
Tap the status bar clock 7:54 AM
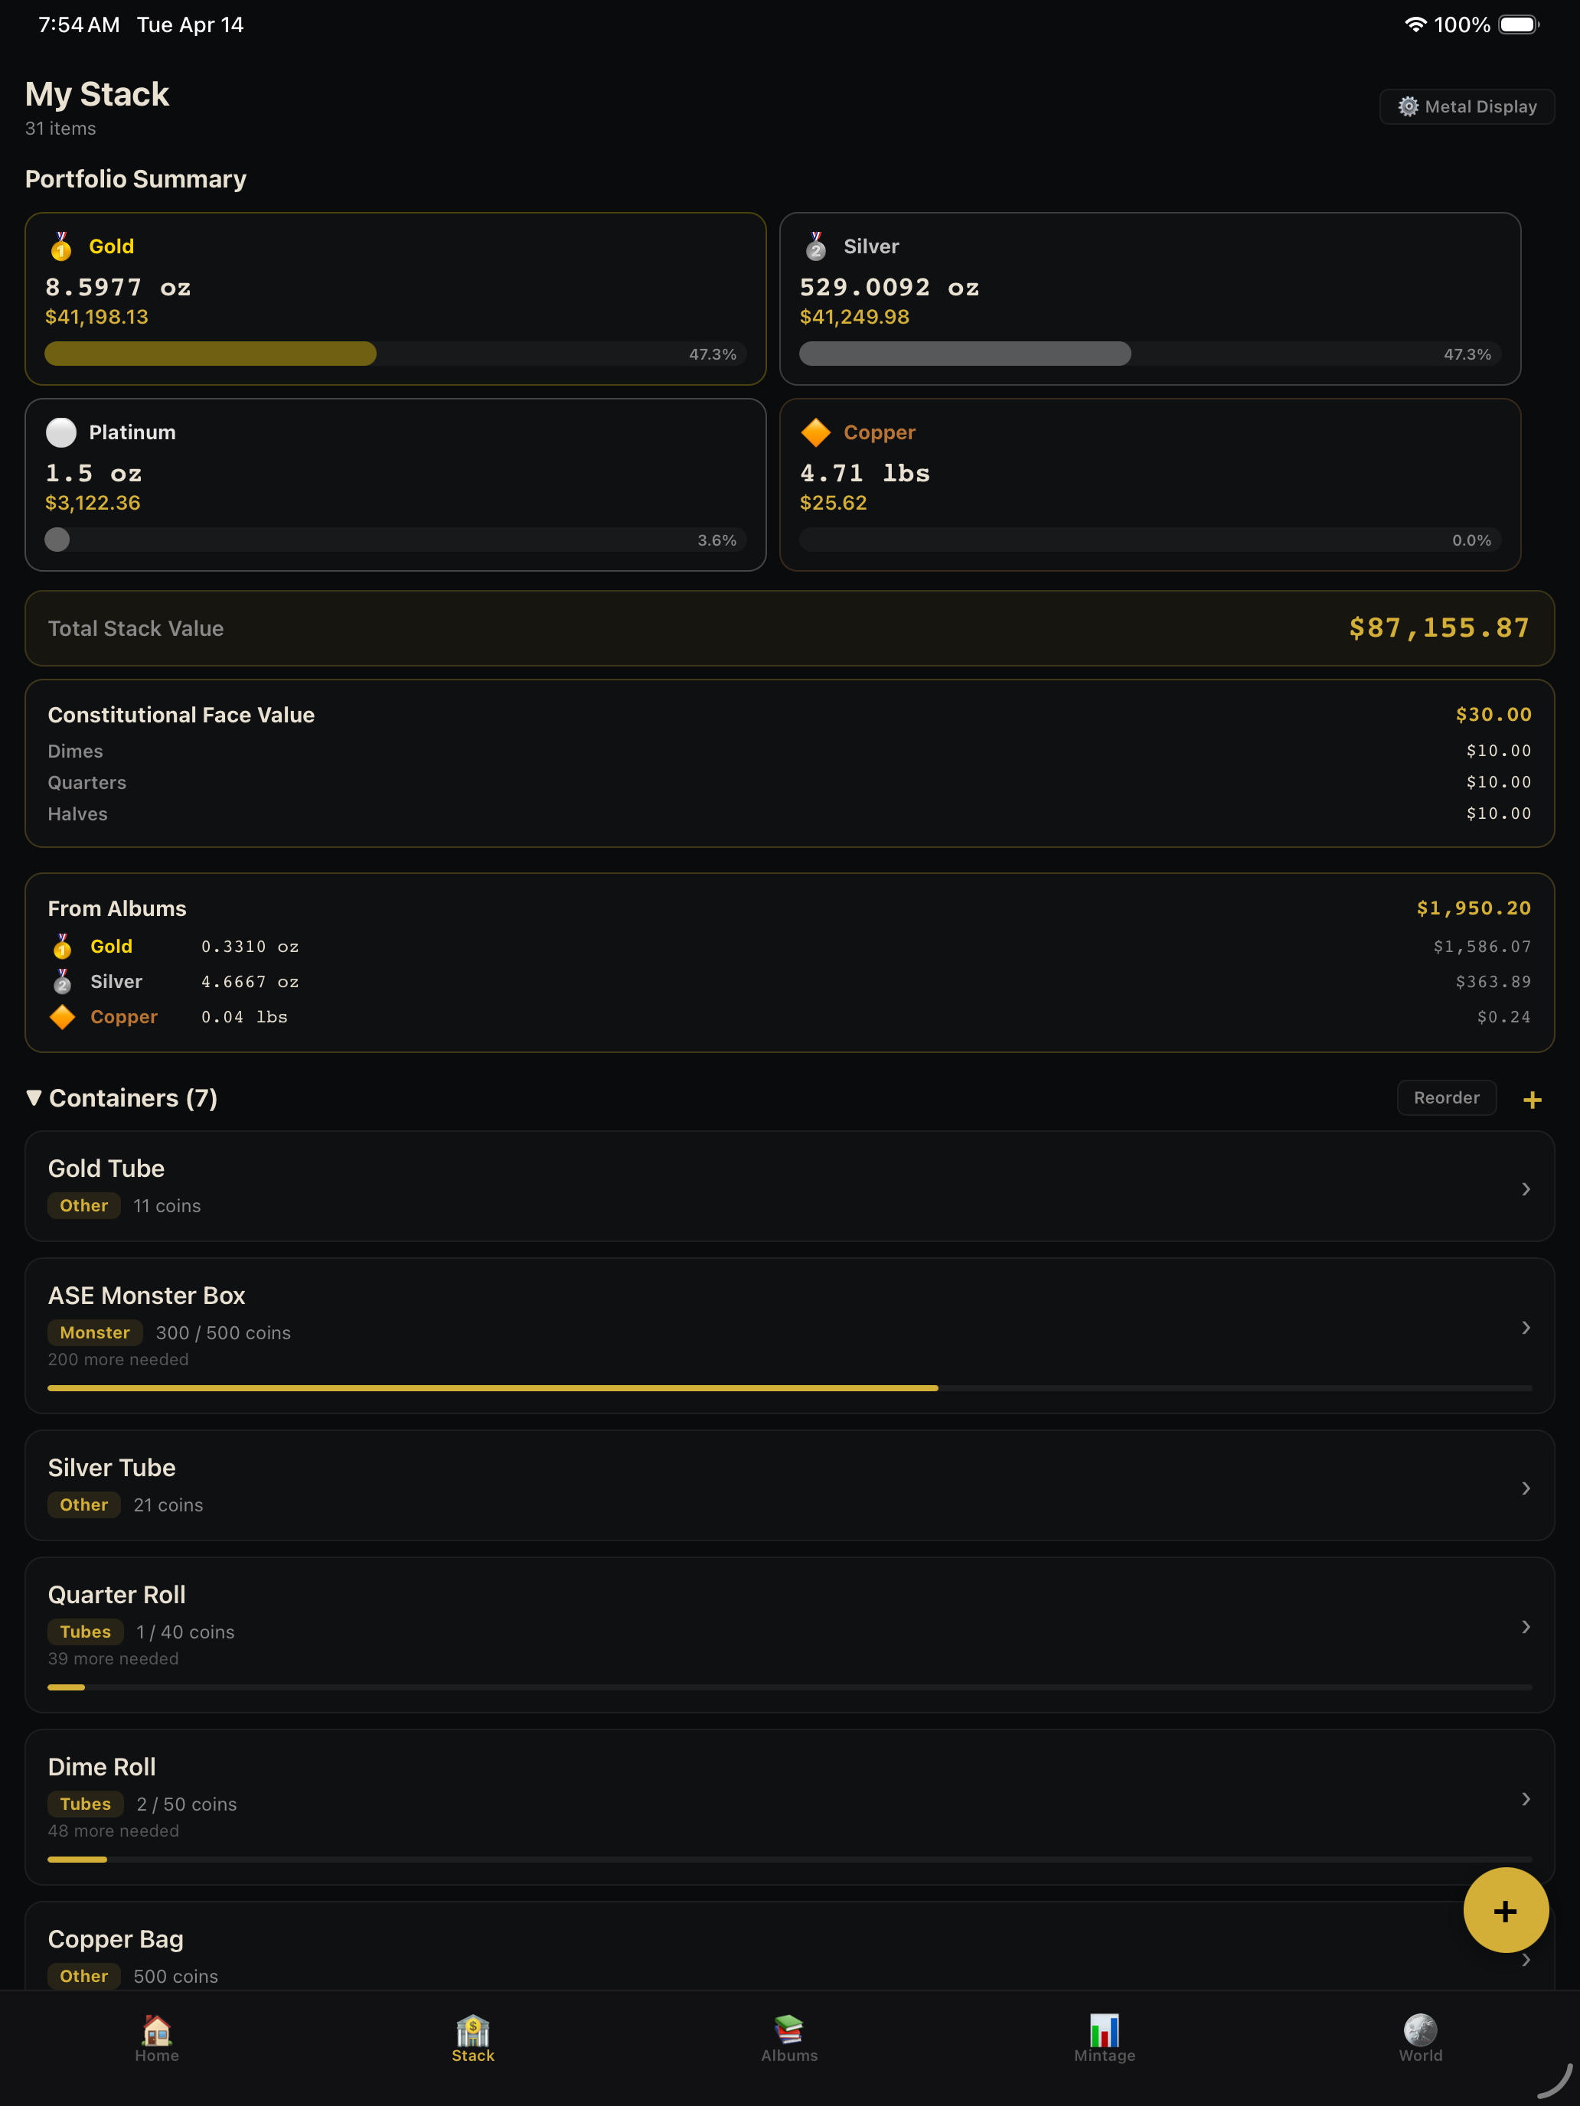tap(79, 24)
